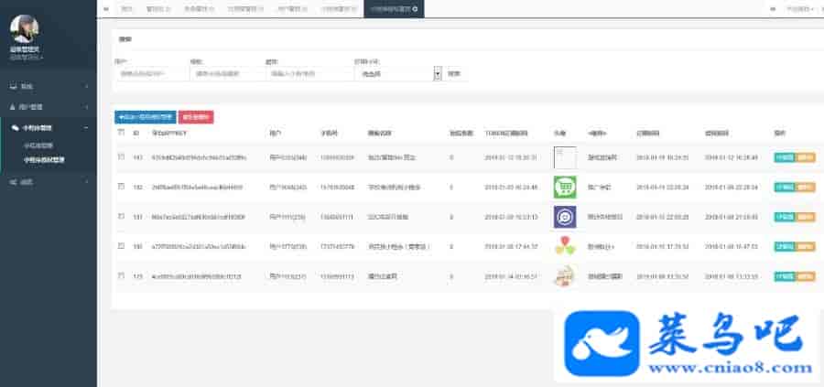824x387 pixels.
Task: Click the cartoon food avatar in row 129
Action: click(564, 277)
